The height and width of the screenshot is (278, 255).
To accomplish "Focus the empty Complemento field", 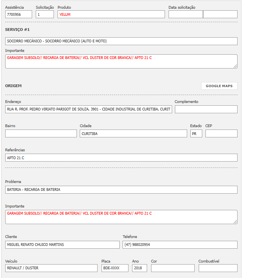I will [206, 109].
